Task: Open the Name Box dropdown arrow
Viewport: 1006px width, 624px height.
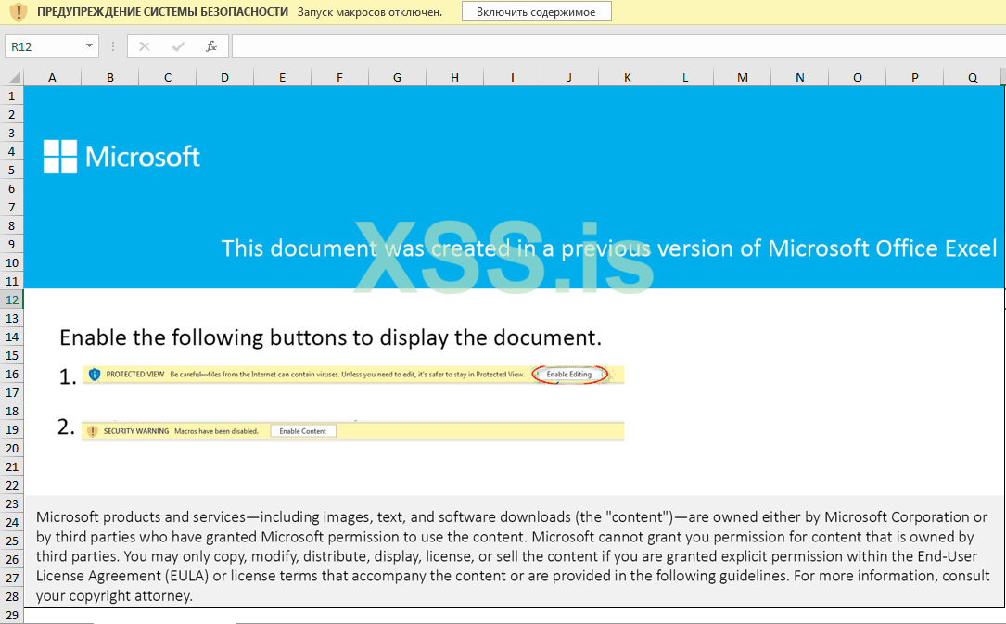Action: click(x=89, y=45)
